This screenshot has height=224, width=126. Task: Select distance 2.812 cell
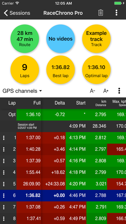[97, 138]
